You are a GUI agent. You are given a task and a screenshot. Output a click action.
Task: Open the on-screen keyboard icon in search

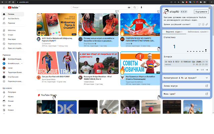pos(129,7)
